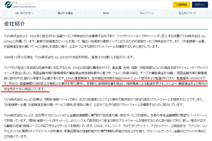The image size is (212, 141).
Task: Open the 私たちについて navigation item
Action: (x=187, y=13)
